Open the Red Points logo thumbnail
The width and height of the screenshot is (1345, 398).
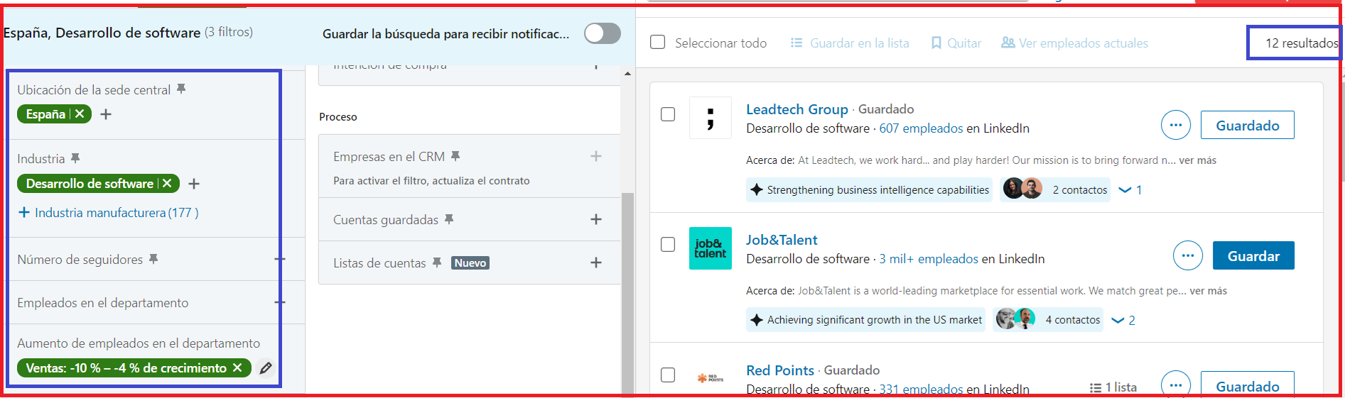pyautogui.click(x=711, y=378)
